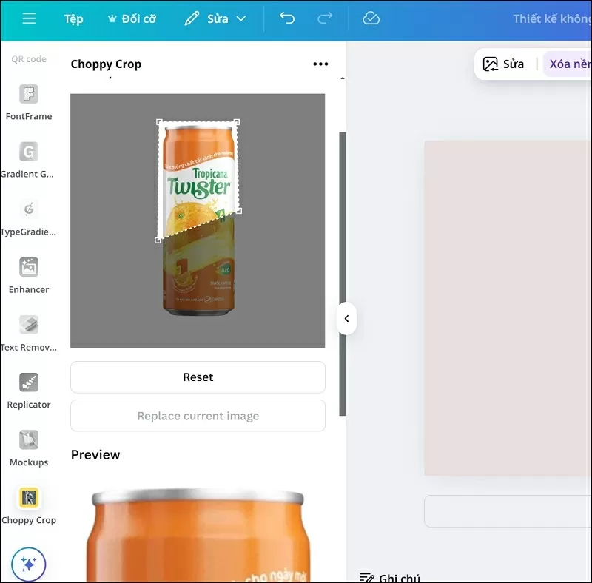This screenshot has height=583, width=592.
Task: Check cloud save status icon
Action: click(371, 19)
